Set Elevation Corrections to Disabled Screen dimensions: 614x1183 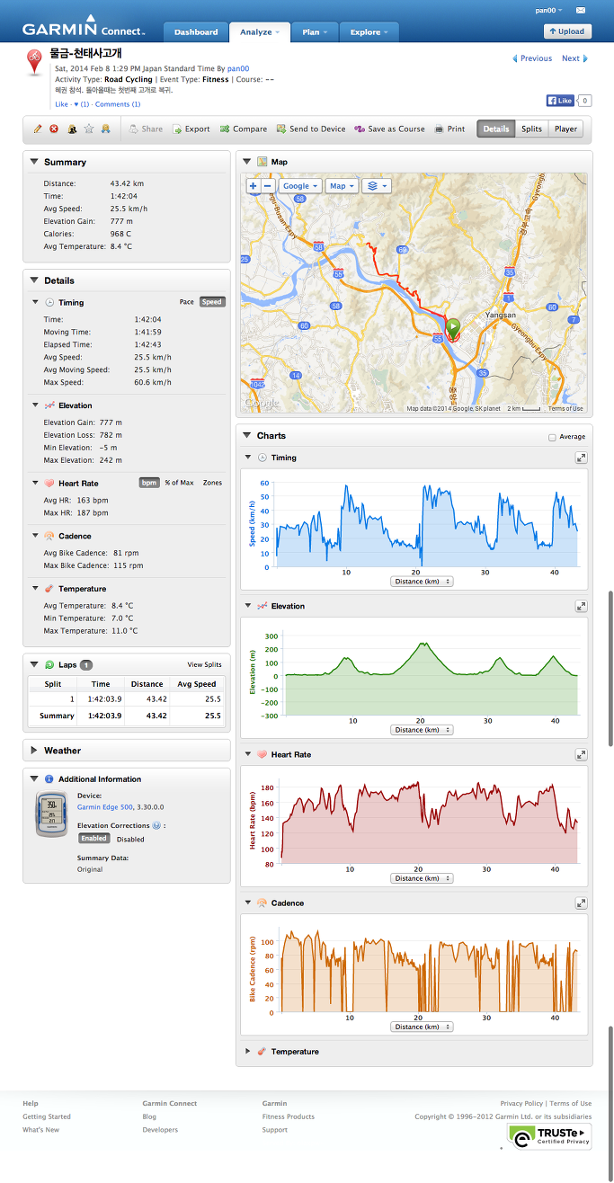[130, 840]
